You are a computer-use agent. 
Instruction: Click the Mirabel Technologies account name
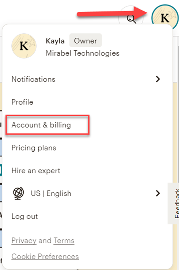(x=83, y=53)
